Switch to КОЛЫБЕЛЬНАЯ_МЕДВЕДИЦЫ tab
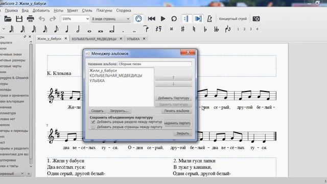Image resolution: width=327 pixels, height=184 pixels. (x=94, y=39)
